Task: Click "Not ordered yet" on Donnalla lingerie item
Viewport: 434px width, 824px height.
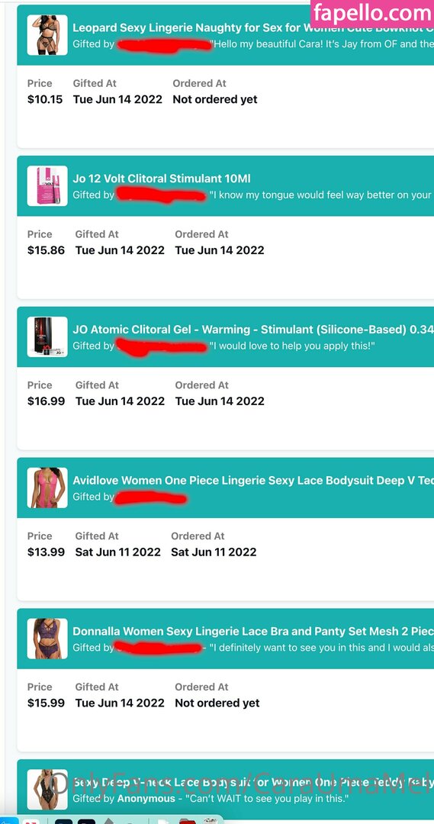Action: pos(217,703)
